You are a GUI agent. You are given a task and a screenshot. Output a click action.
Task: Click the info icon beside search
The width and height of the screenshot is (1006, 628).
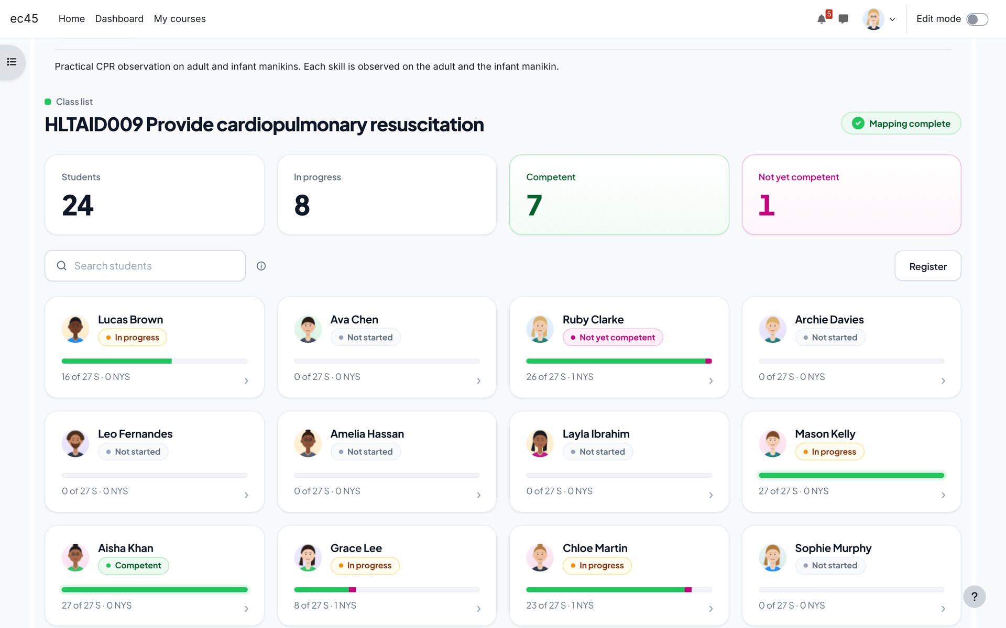click(x=261, y=266)
